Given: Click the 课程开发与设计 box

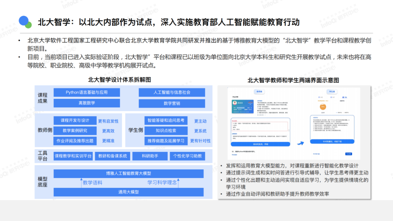Looking at the screenshot, I should pyautogui.click(x=75, y=120).
